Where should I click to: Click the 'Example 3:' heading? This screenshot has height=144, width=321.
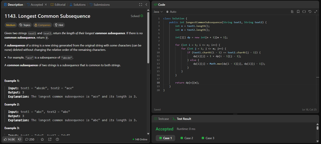[12, 128]
